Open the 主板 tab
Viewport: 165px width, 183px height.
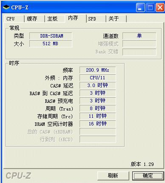click(55, 19)
